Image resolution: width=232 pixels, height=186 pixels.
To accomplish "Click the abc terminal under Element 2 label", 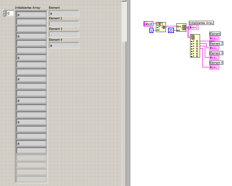I will coord(214,48).
